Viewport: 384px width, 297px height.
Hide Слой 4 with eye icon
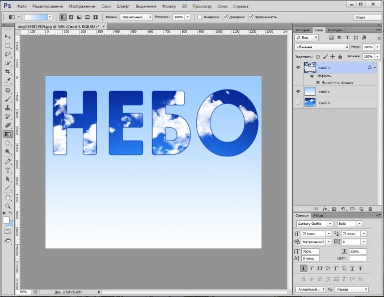(x=298, y=91)
